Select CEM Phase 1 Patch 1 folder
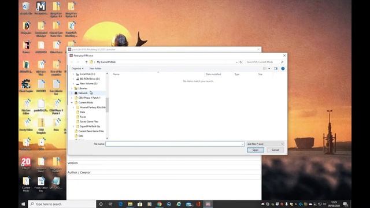This screenshot has width=370, height=208. (87, 98)
